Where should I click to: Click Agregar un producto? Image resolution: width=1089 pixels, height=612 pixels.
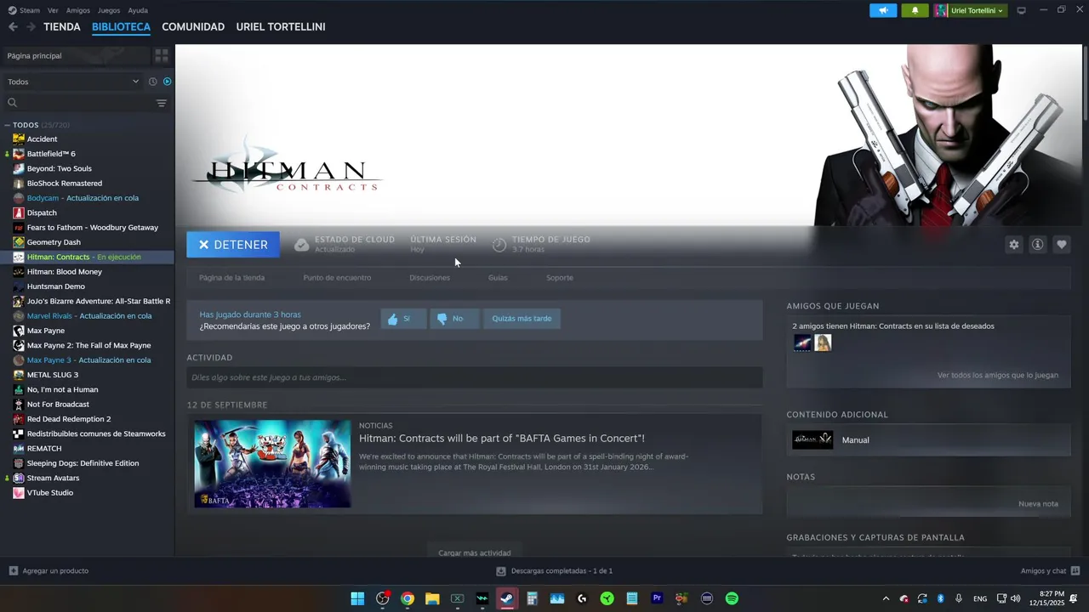[48, 570]
